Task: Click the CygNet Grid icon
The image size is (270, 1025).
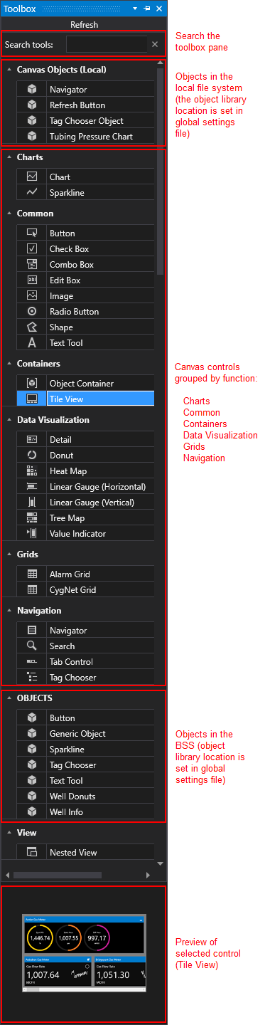Action: [x=31, y=590]
